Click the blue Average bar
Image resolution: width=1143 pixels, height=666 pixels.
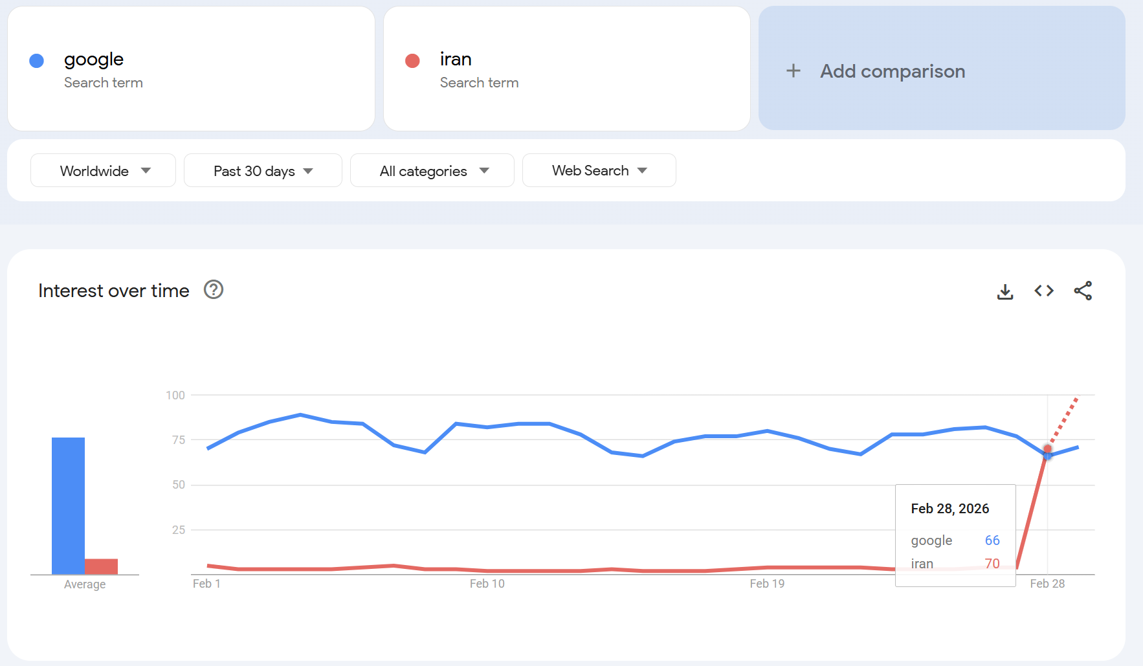coord(68,505)
